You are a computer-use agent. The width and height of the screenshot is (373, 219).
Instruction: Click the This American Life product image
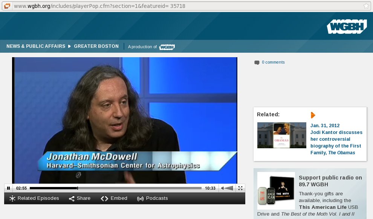click(276, 190)
